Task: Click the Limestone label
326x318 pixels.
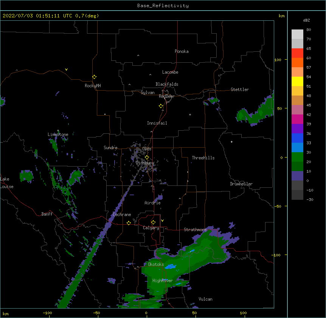Action: point(58,134)
